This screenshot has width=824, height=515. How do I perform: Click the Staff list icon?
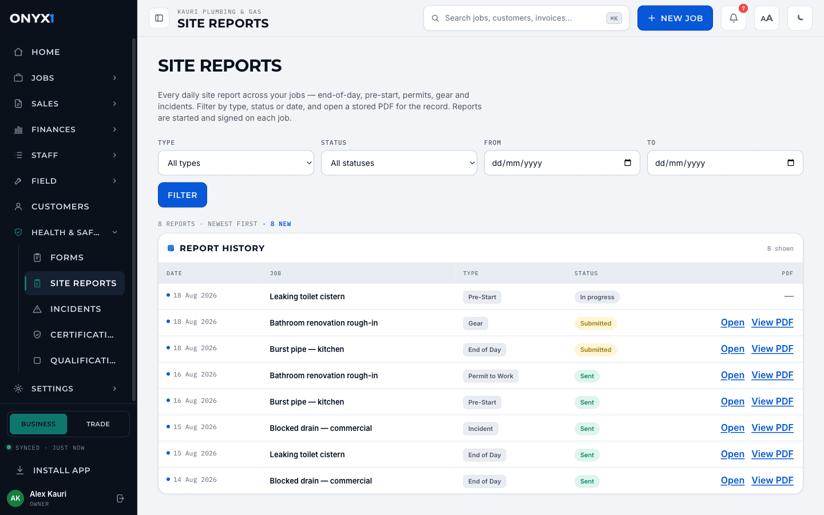(x=18, y=155)
